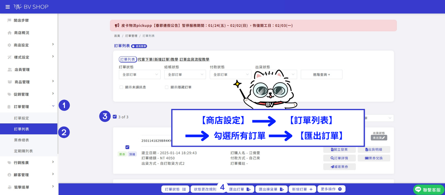Toggle the select-all '3 of 3' checkbox
Screen dimensions: 445x195
[115, 117]
